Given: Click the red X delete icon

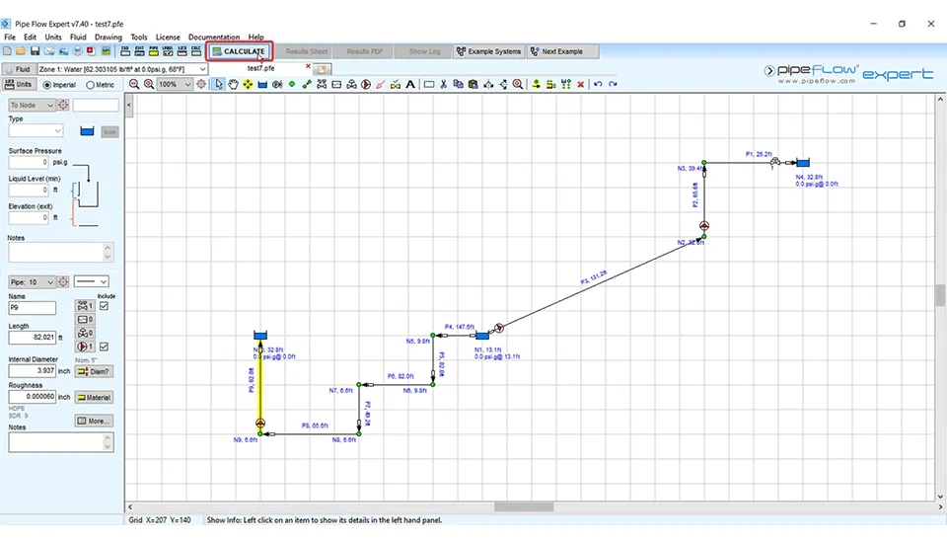Looking at the screenshot, I should (580, 85).
